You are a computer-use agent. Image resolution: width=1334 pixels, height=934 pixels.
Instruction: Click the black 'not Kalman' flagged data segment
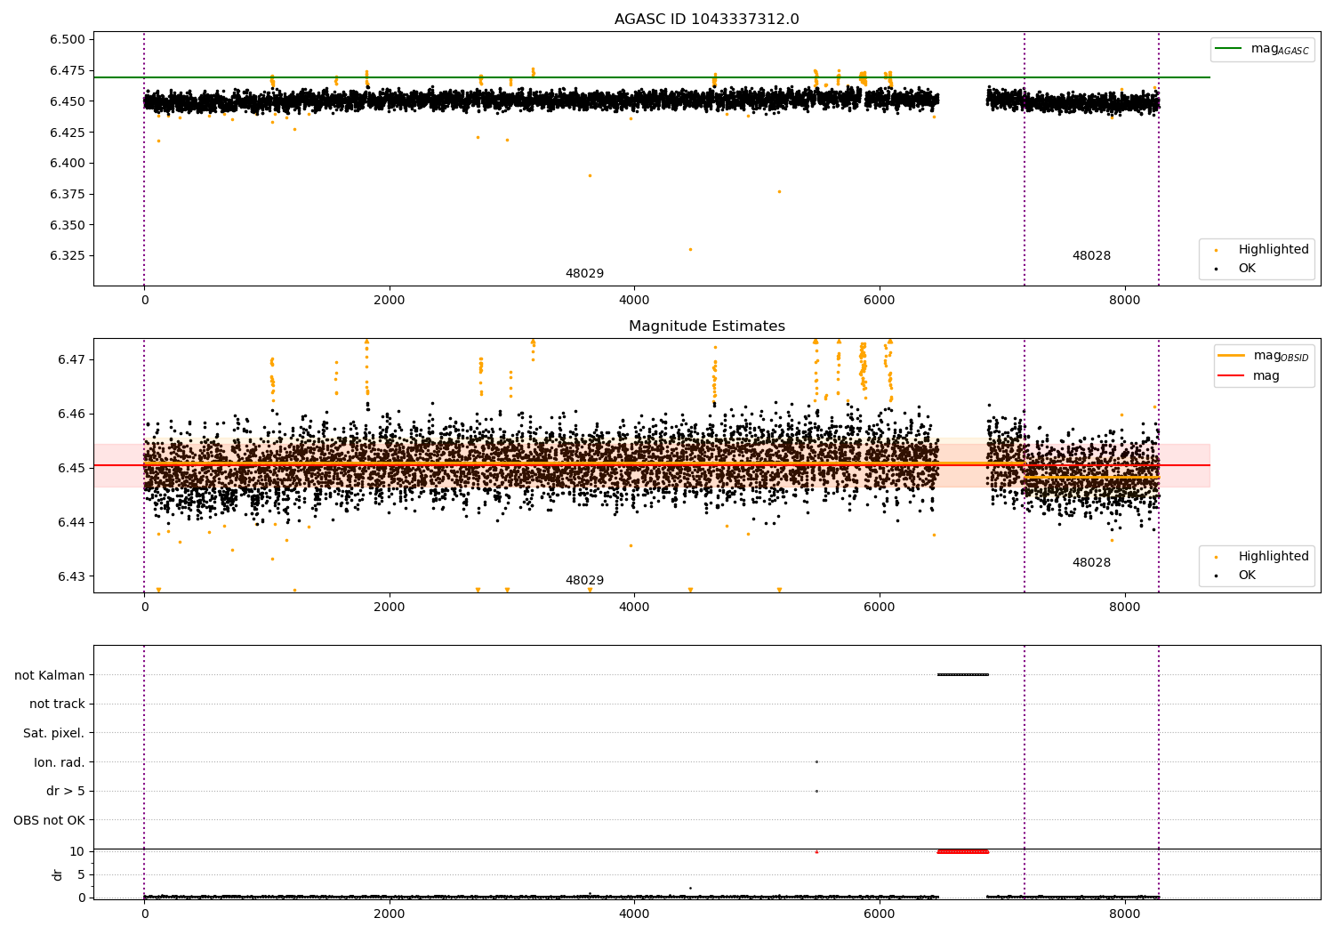(x=962, y=675)
